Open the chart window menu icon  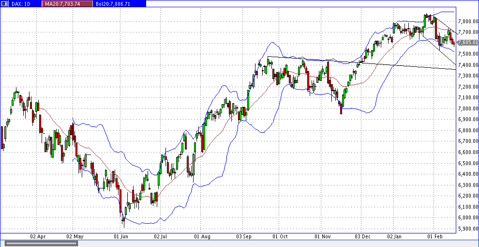tap(4, 4)
